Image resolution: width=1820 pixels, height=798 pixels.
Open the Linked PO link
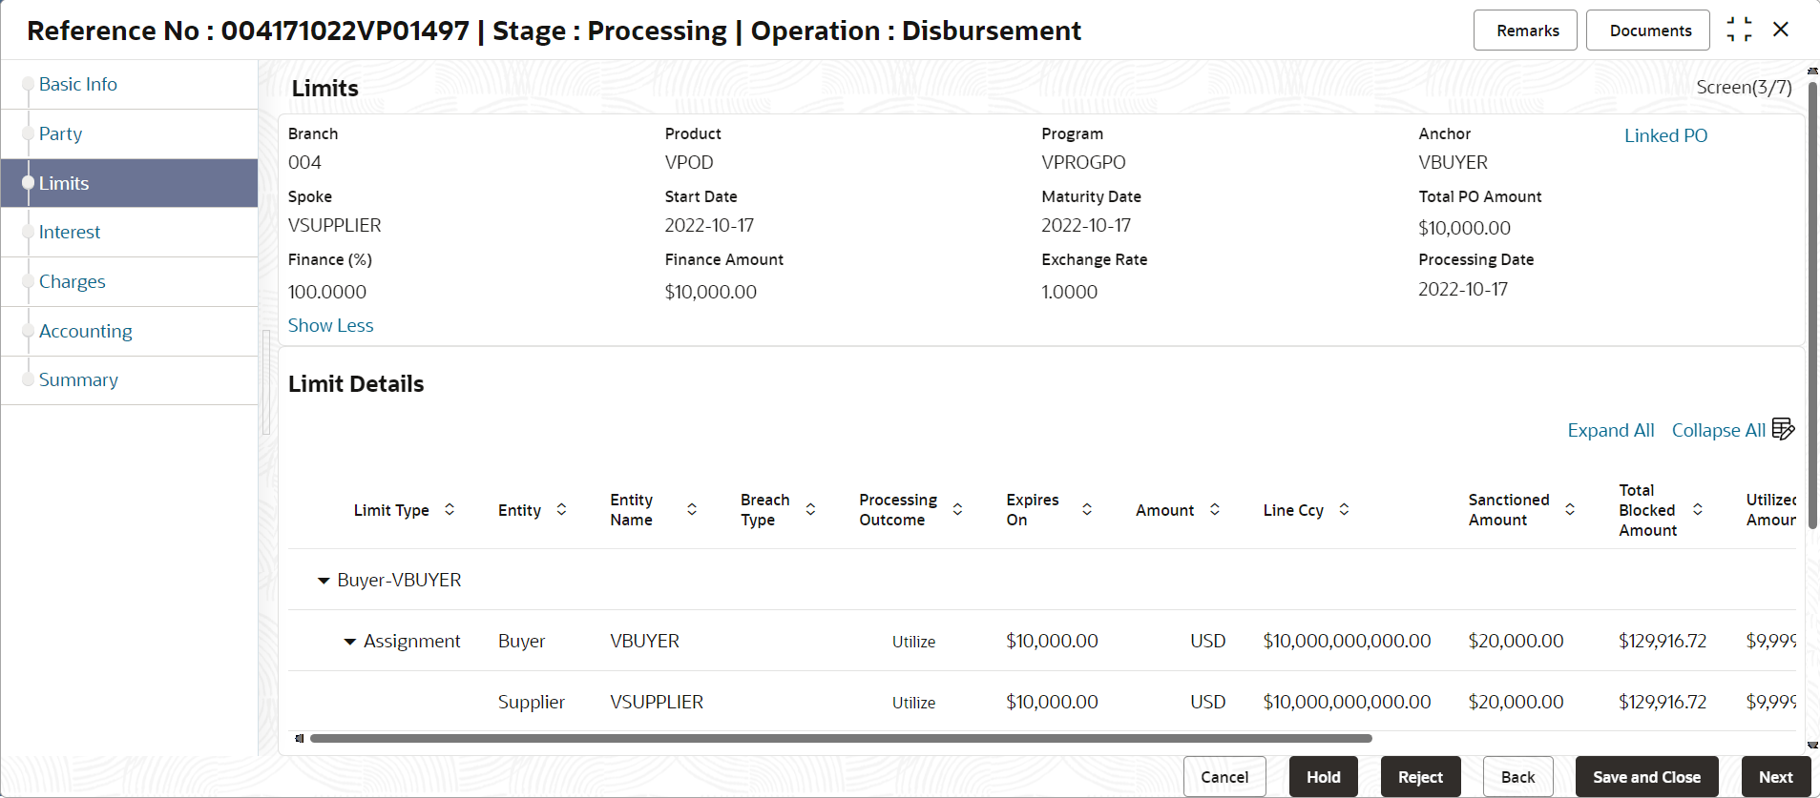pos(1665,135)
